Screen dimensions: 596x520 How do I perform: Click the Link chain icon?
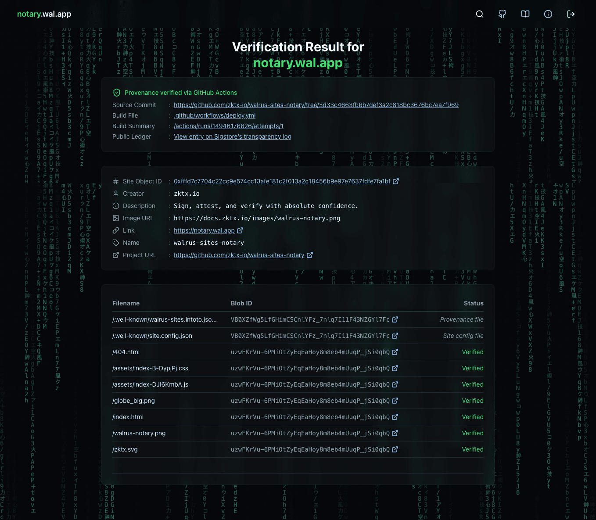coord(116,230)
